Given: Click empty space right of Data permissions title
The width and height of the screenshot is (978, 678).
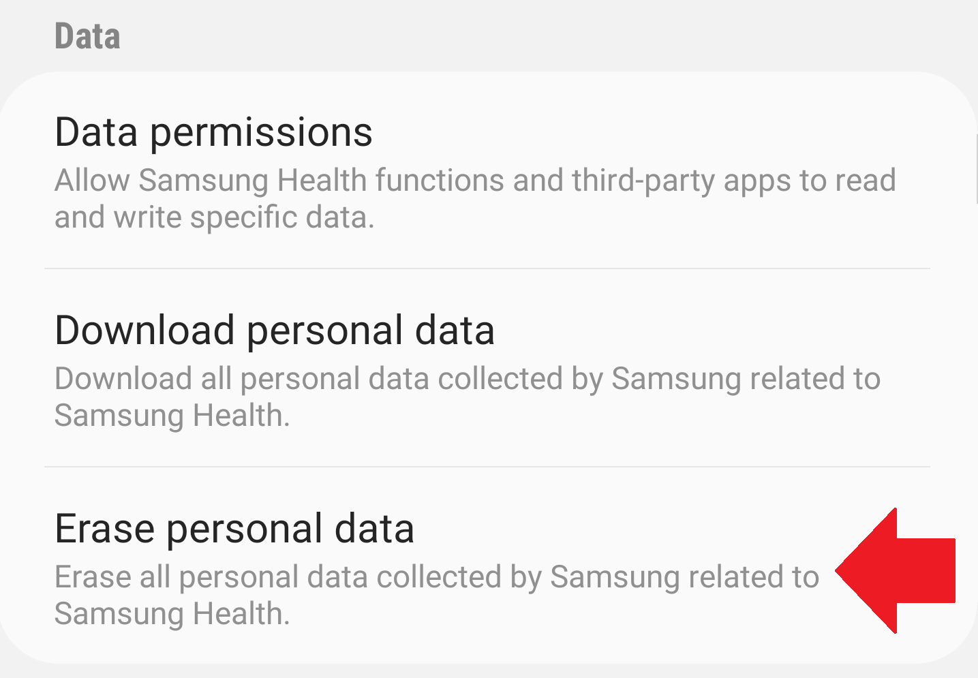Looking at the screenshot, I should pos(647,132).
